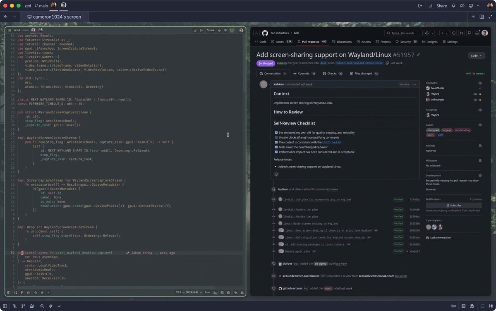Switch to the Commits PR tab
Viewport: 496px width, 311px height.
point(304,73)
